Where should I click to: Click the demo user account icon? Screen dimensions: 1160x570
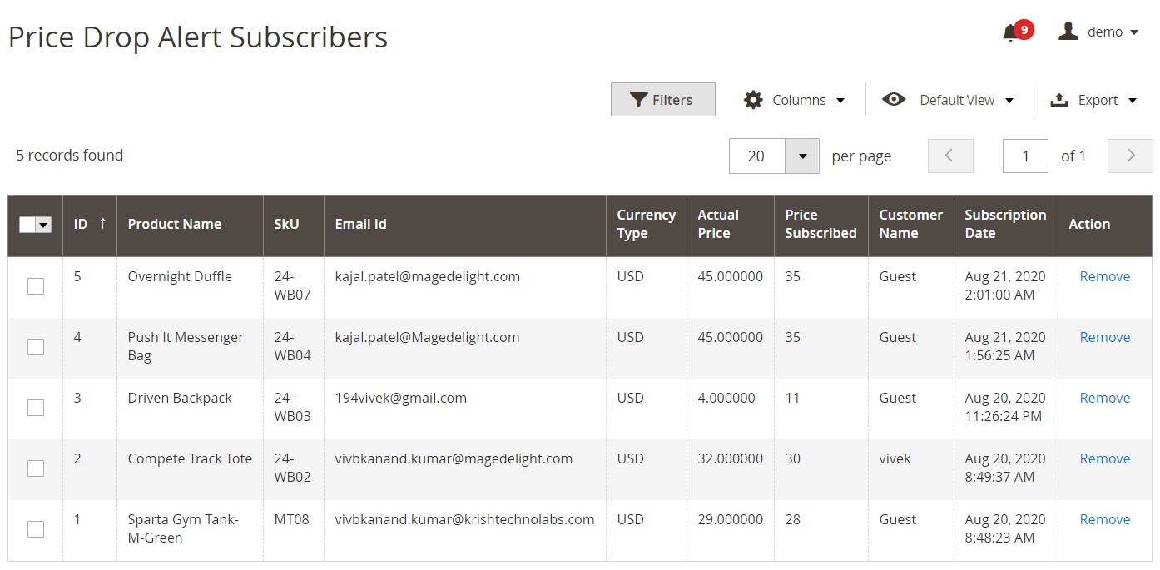coord(1068,32)
